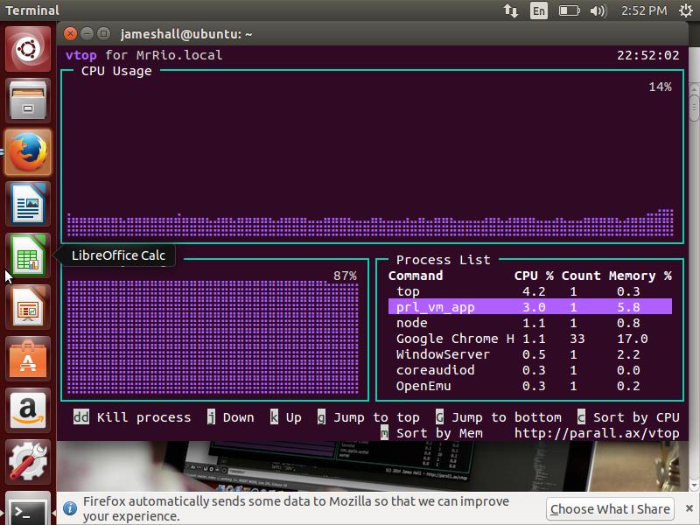Click Choose What I Share button
Viewport: 700px width, 525px height.
610,508
